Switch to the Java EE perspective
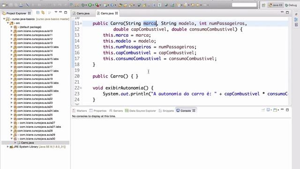 pos(276,5)
